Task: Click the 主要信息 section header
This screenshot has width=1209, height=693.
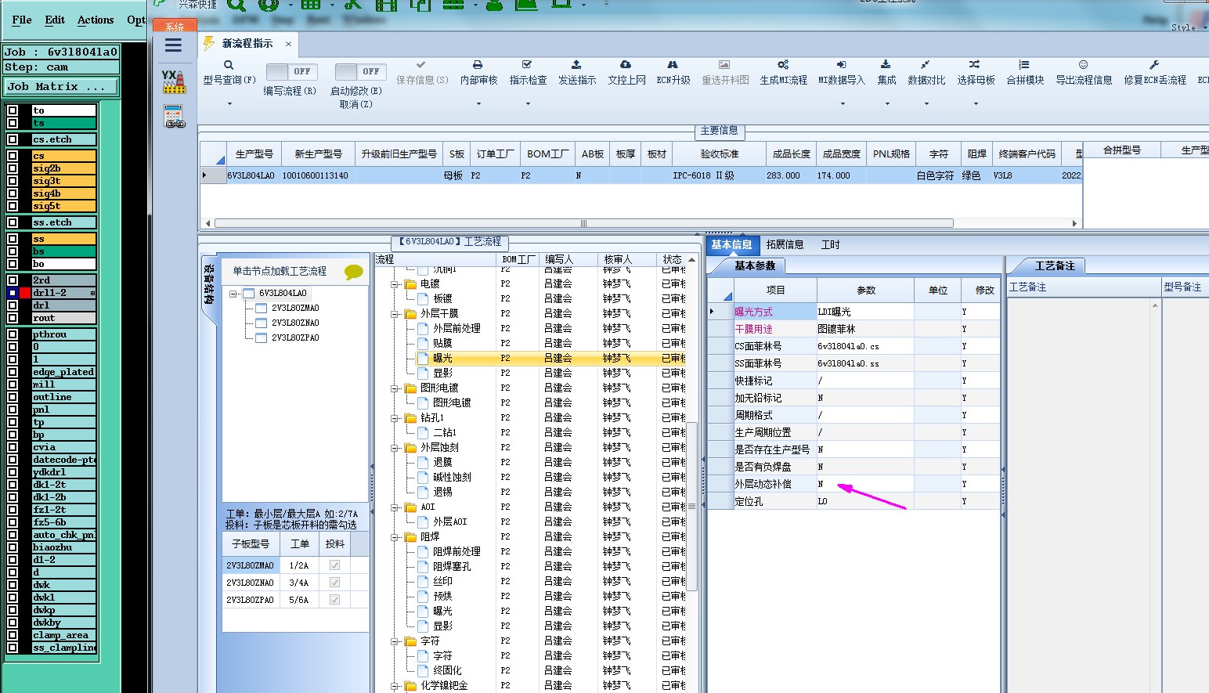Action: 719,131
